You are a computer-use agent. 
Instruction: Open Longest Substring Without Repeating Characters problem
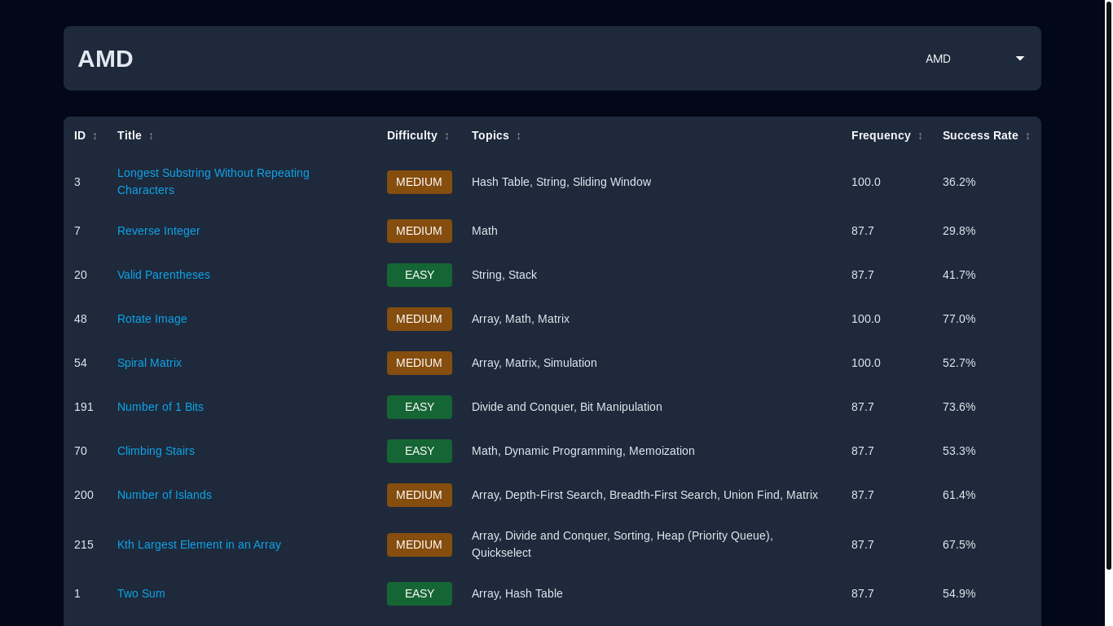[213, 182]
